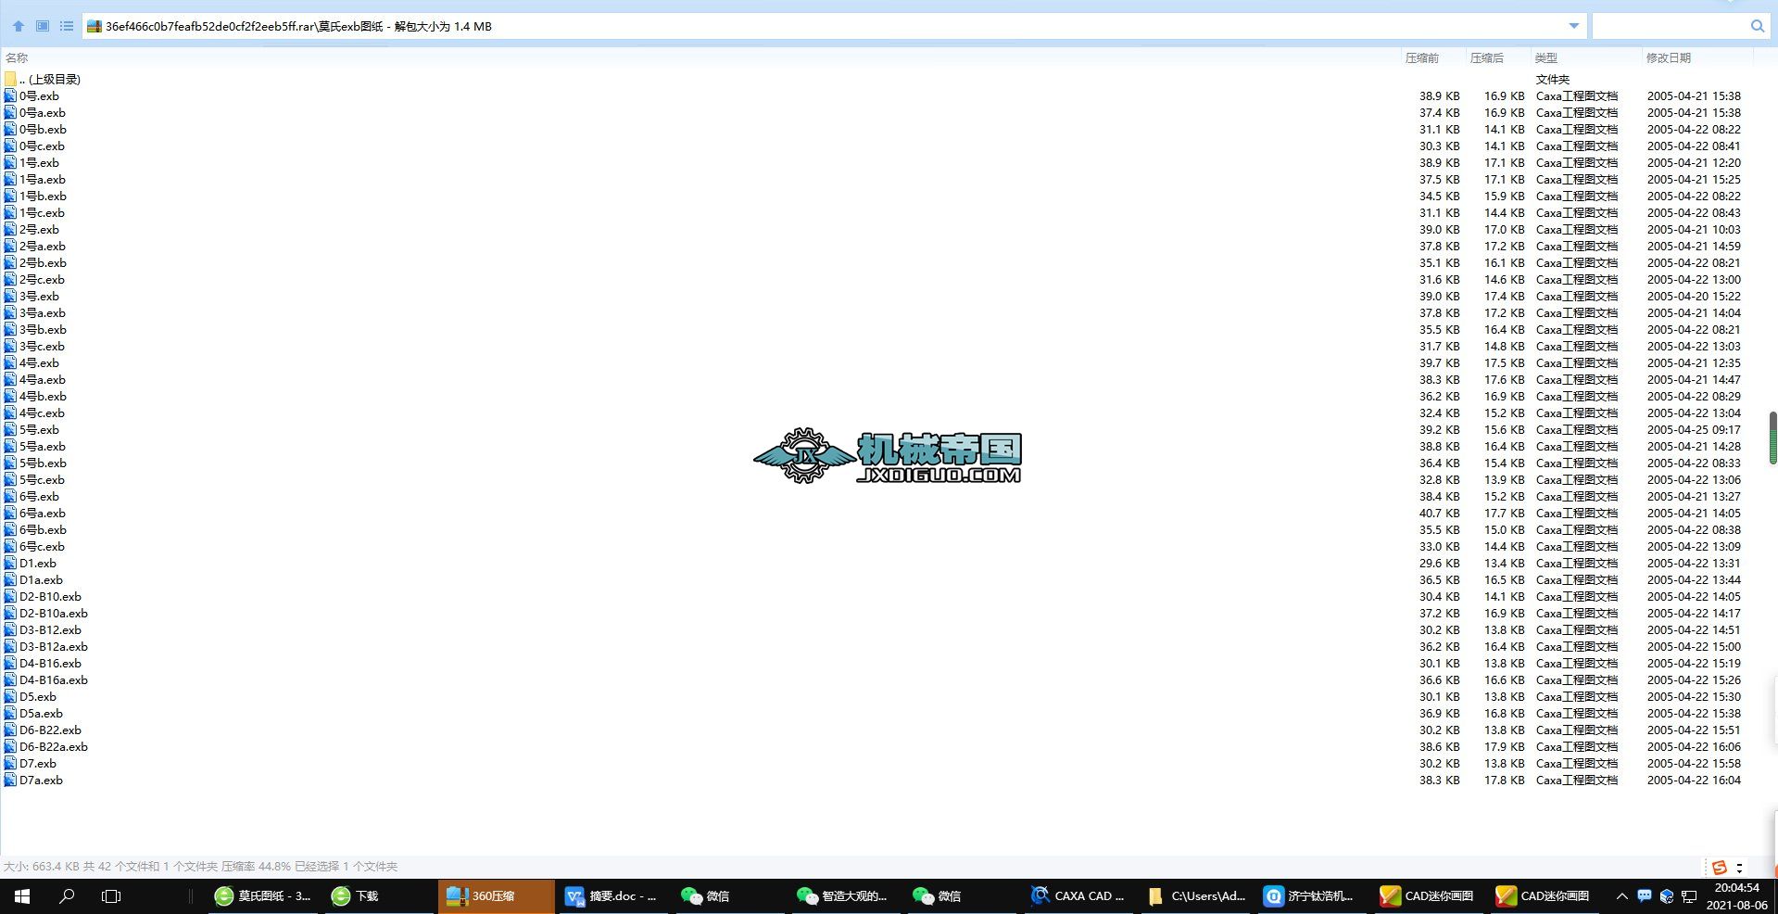Switch to the 摘要.doc taskbar window
This screenshot has height=914, width=1778.
612,896
